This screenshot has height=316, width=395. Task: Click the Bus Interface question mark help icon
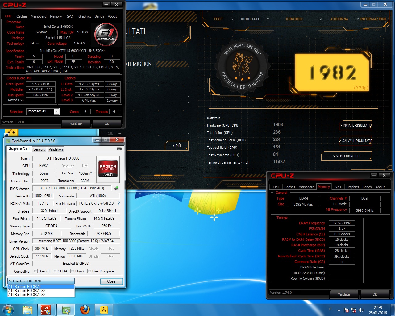click(x=119, y=203)
